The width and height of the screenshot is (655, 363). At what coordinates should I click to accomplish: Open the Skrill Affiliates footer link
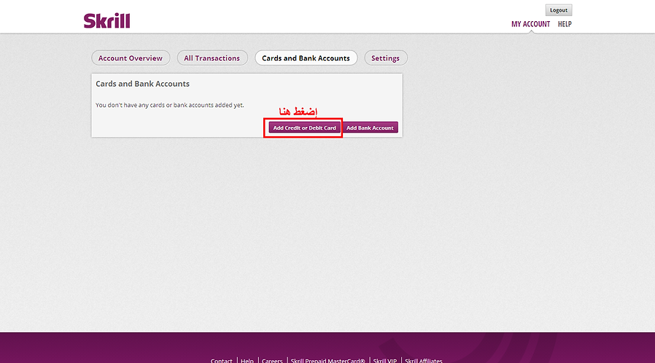point(424,360)
